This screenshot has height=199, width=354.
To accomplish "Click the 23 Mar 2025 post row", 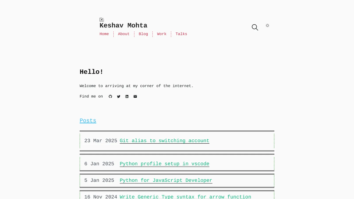I will pos(177,141).
